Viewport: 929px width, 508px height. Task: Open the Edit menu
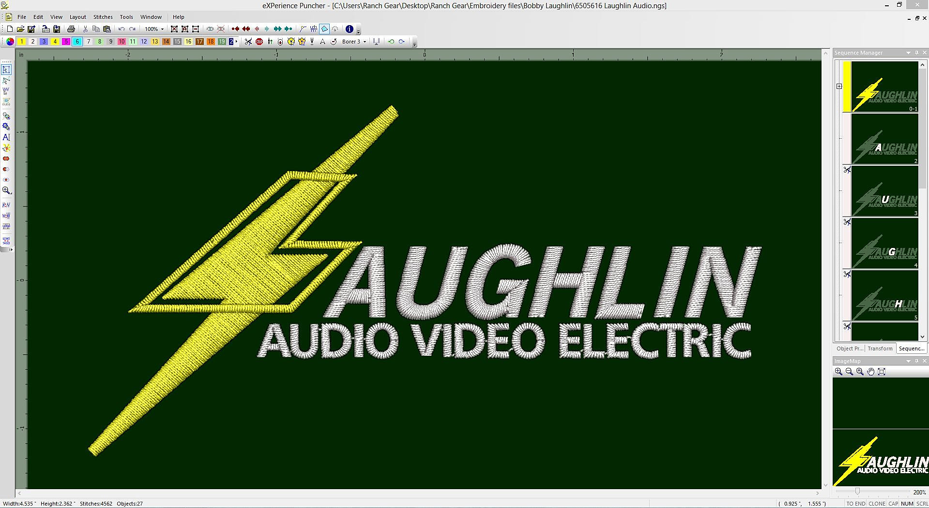pyautogui.click(x=38, y=17)
